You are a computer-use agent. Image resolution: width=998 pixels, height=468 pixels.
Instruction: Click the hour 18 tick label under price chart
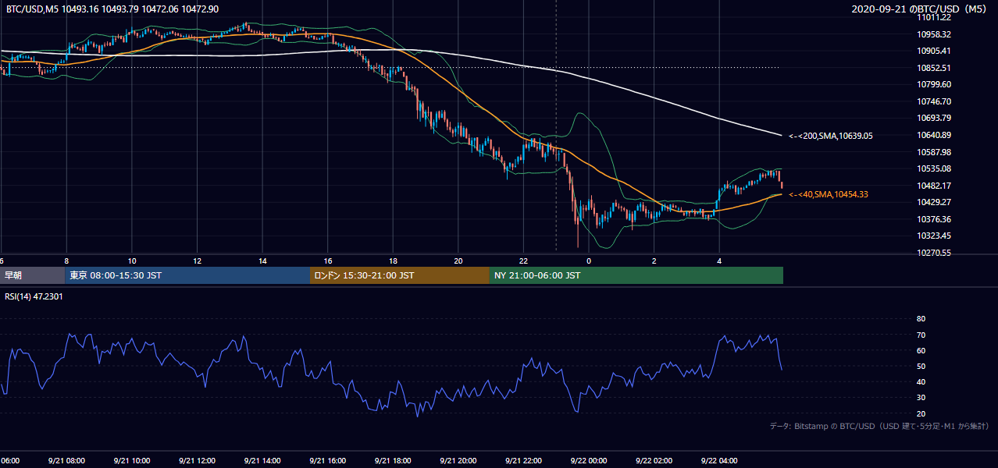pyautogui.click(x=393, y=261)
